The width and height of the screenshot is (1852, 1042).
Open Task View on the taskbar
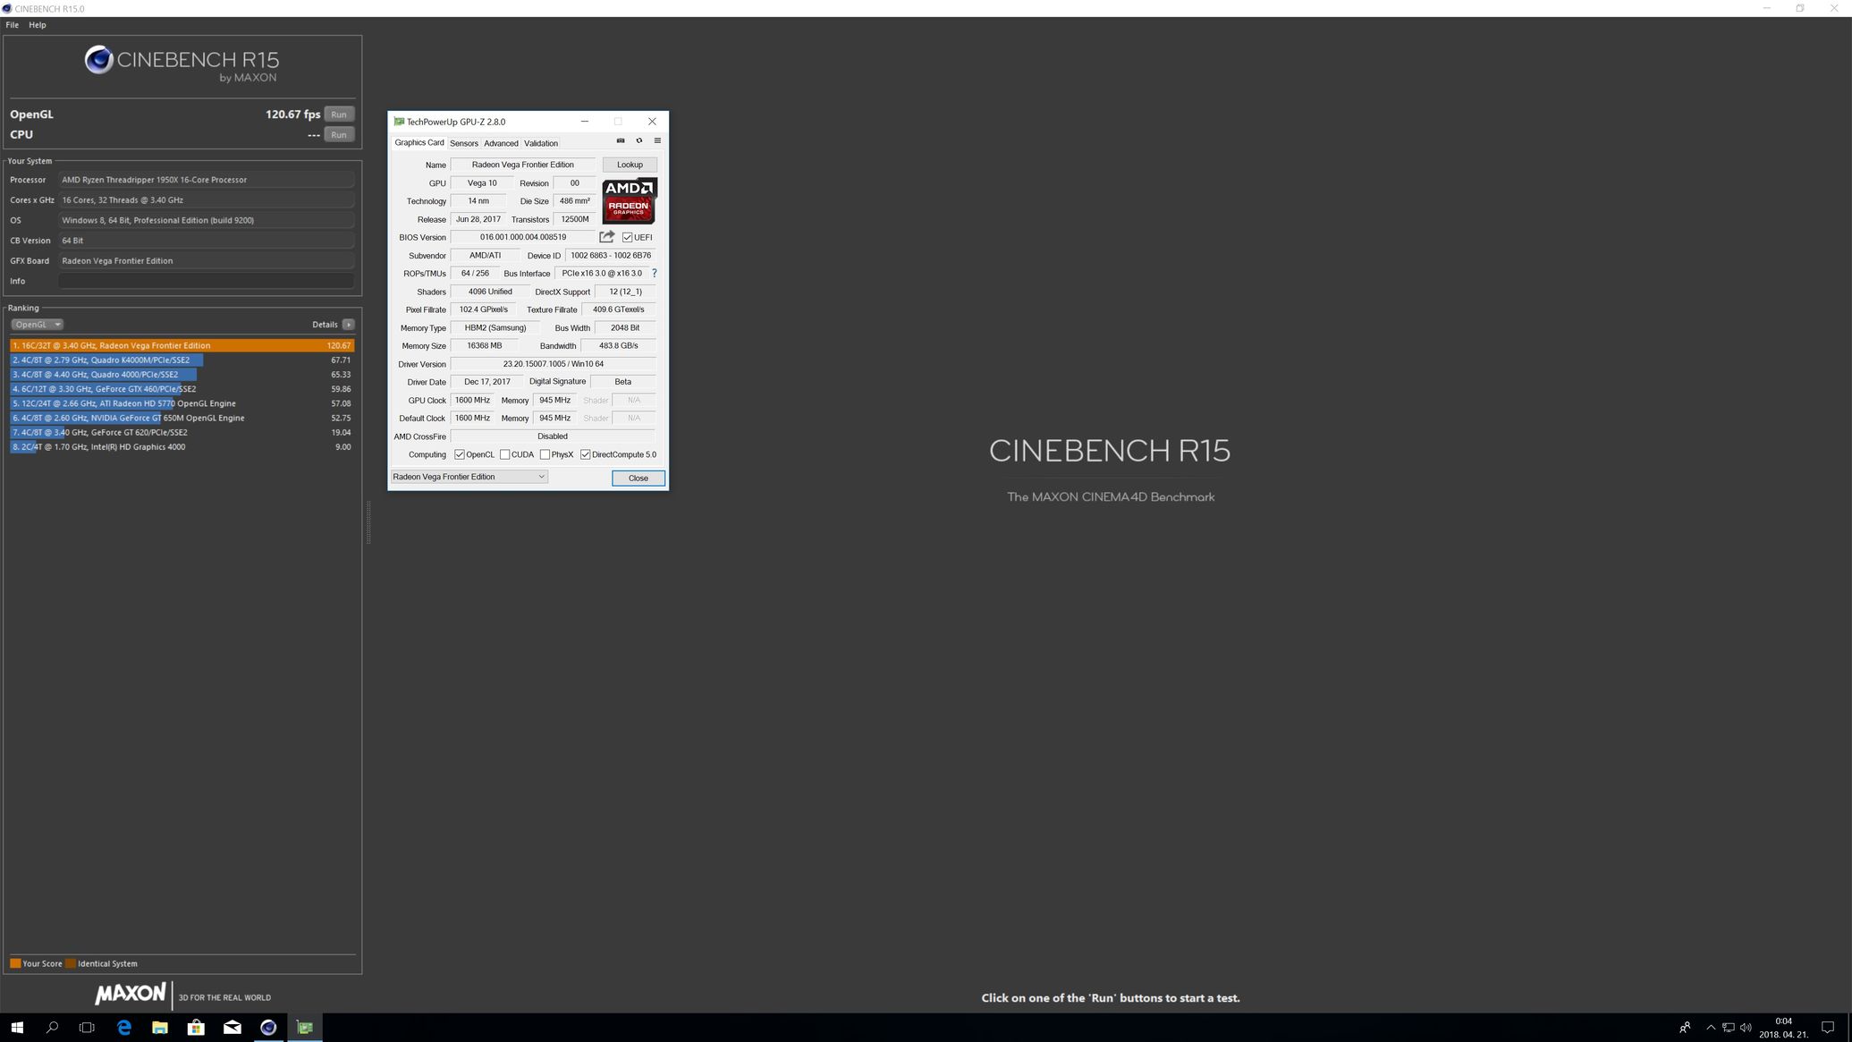click(87, 1028)
